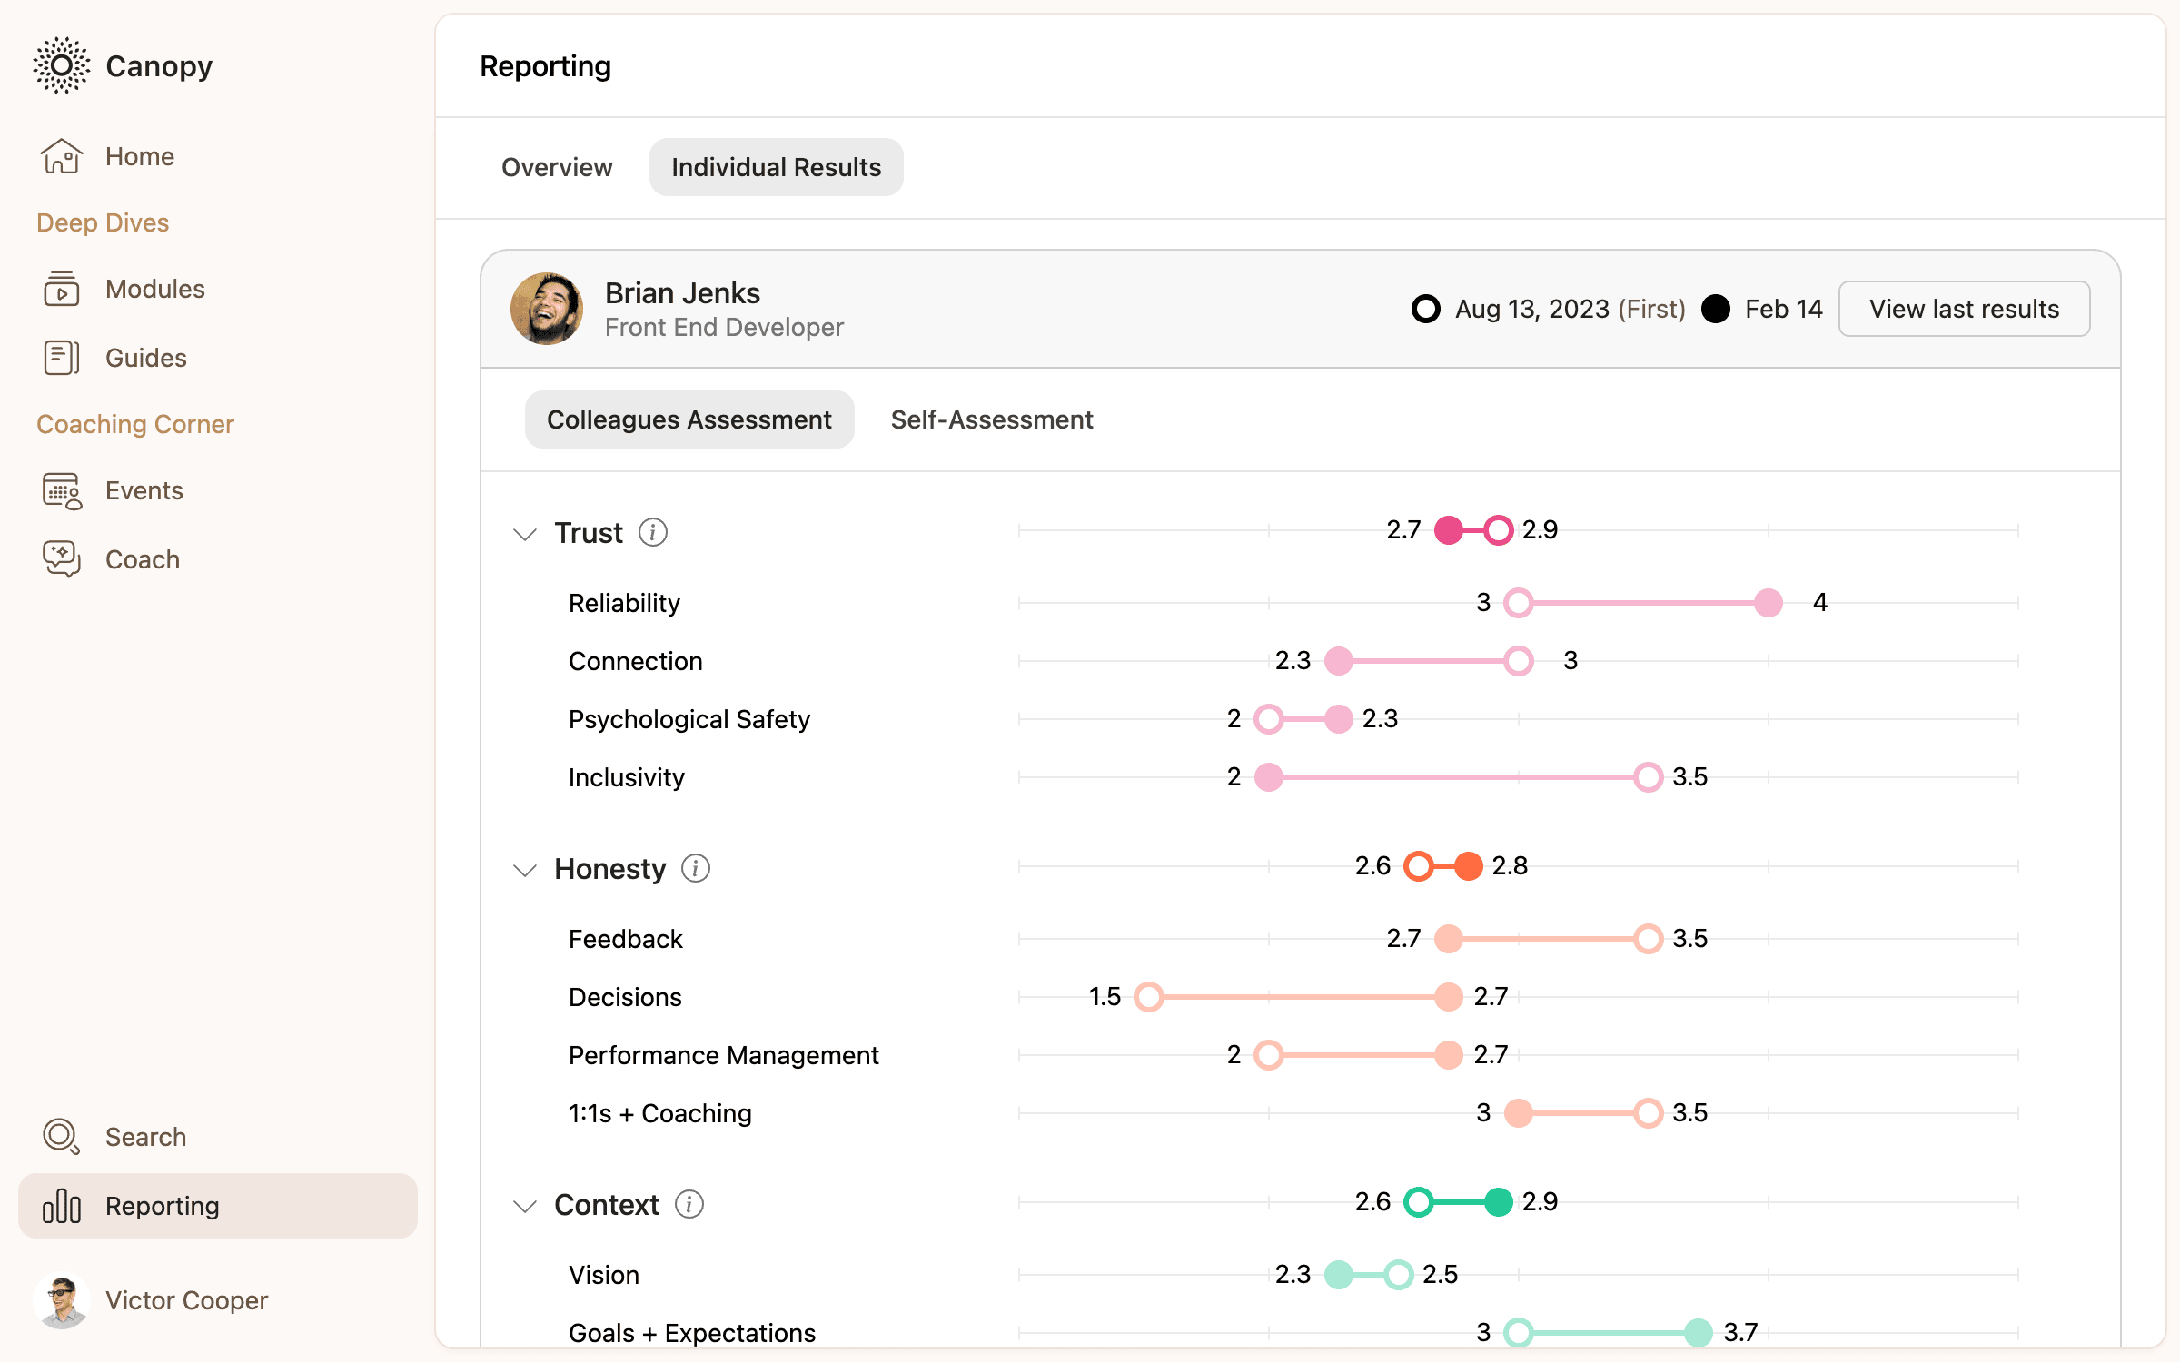Click the Guides icon
Image resolution: width=2180 pixels, height=1362 pixels.
click(x=61, y=357)
